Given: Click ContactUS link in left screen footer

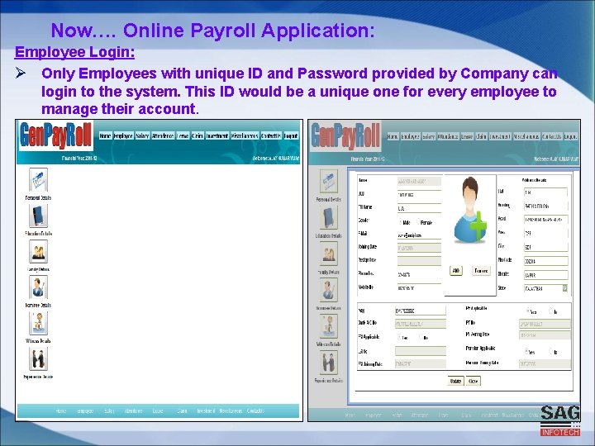Looking at the screenshot, I should tap(255, 410).
